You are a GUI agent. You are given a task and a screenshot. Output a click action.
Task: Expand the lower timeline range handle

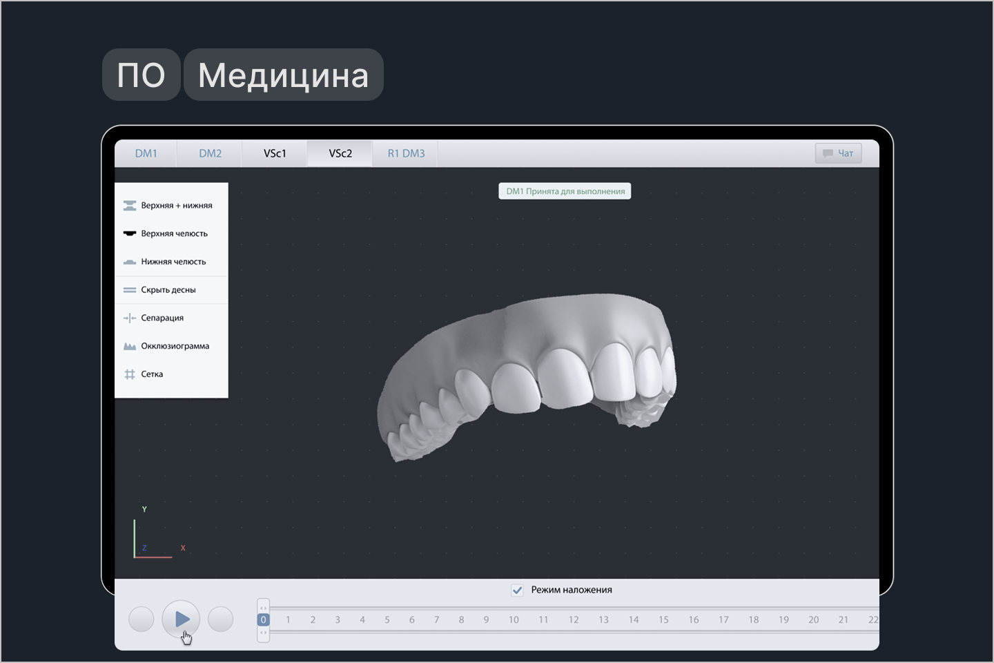coord(263,632)
